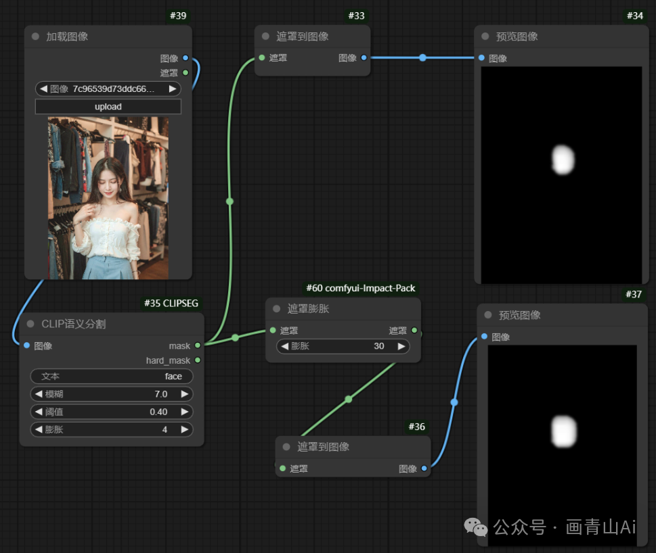The height and width of the screenshot is (553, 656).
Task: Collapse the 遮罩膨胀 node title dot
Action: click(x=276, y=309)
